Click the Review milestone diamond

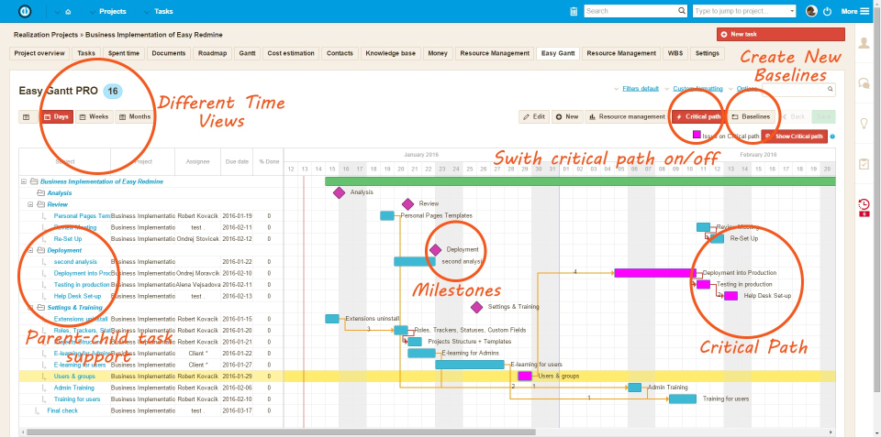tap(407, 204)
